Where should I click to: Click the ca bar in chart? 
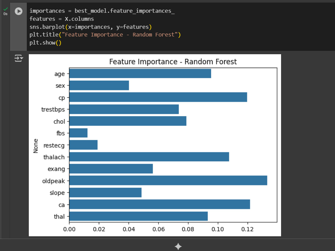click(159, 204)
